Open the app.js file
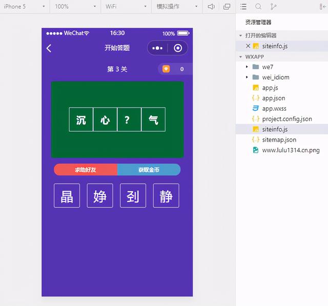The width and height of the screenshot is (328, 306). tap(270, 88)
